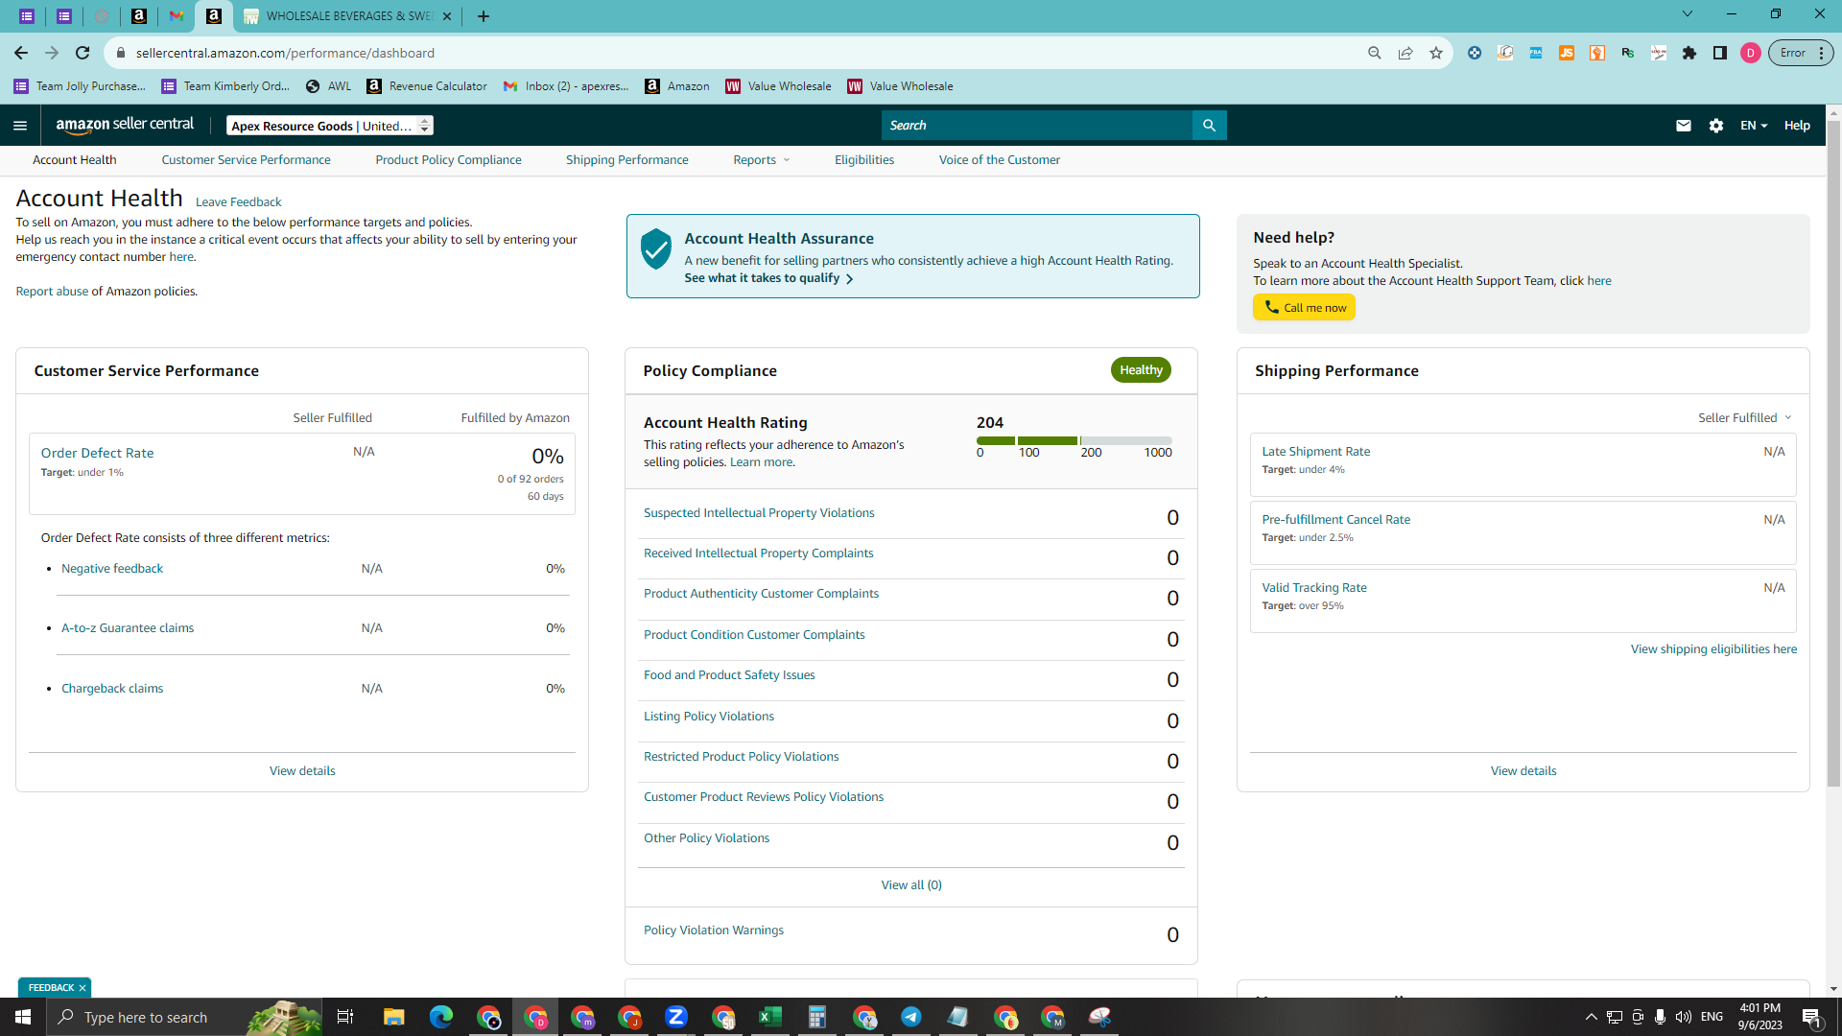Viewport: 1842px width, 1036px height.
Task: Open the Help link in header
Action: 1797,126
